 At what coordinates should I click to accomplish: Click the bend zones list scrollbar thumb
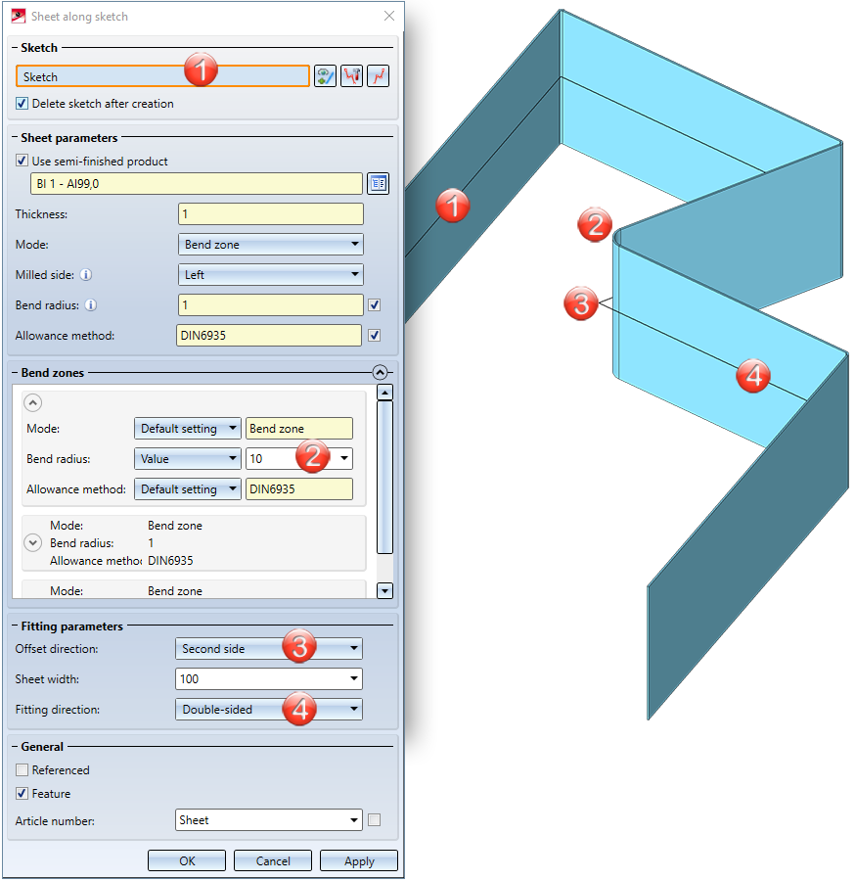(384, 477)
